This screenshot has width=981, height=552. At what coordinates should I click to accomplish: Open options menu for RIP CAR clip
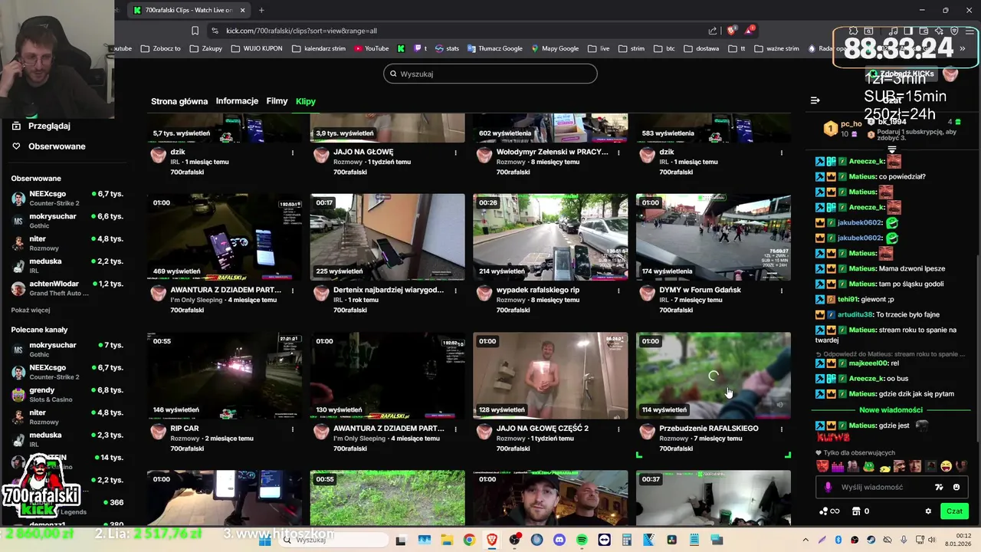pyautogui.click(x=293, y=429)
